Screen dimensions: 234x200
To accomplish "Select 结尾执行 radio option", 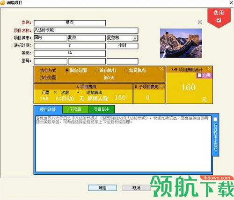I will [126, 71].
